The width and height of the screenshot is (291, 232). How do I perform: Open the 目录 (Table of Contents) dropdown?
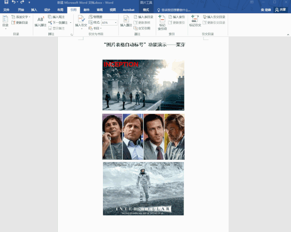(5, 25)
